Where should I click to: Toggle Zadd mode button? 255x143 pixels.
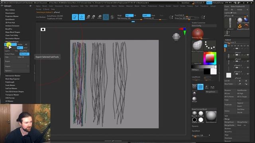(x=146, y=15)
